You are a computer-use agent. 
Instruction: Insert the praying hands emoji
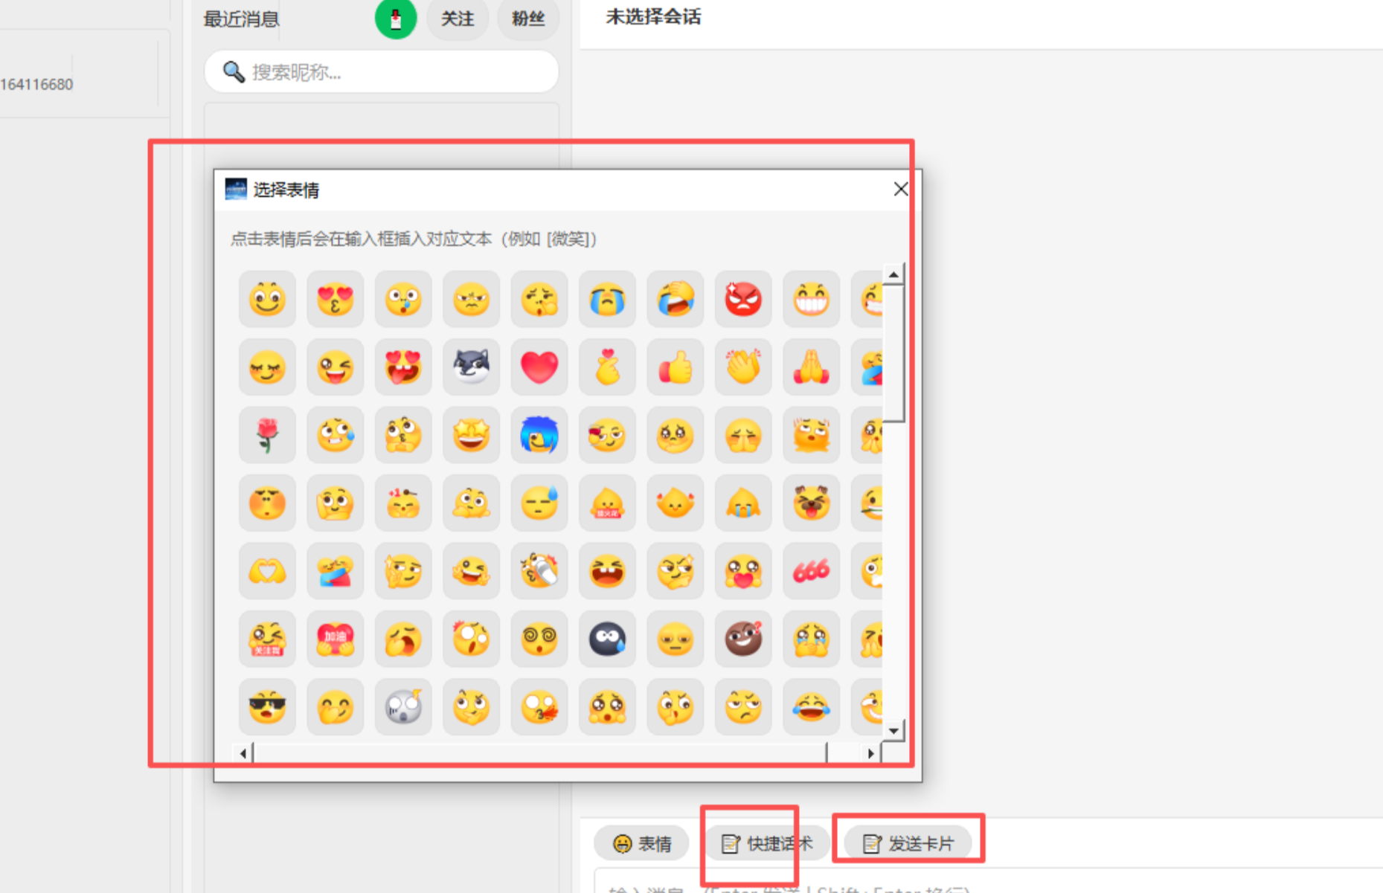811,367
